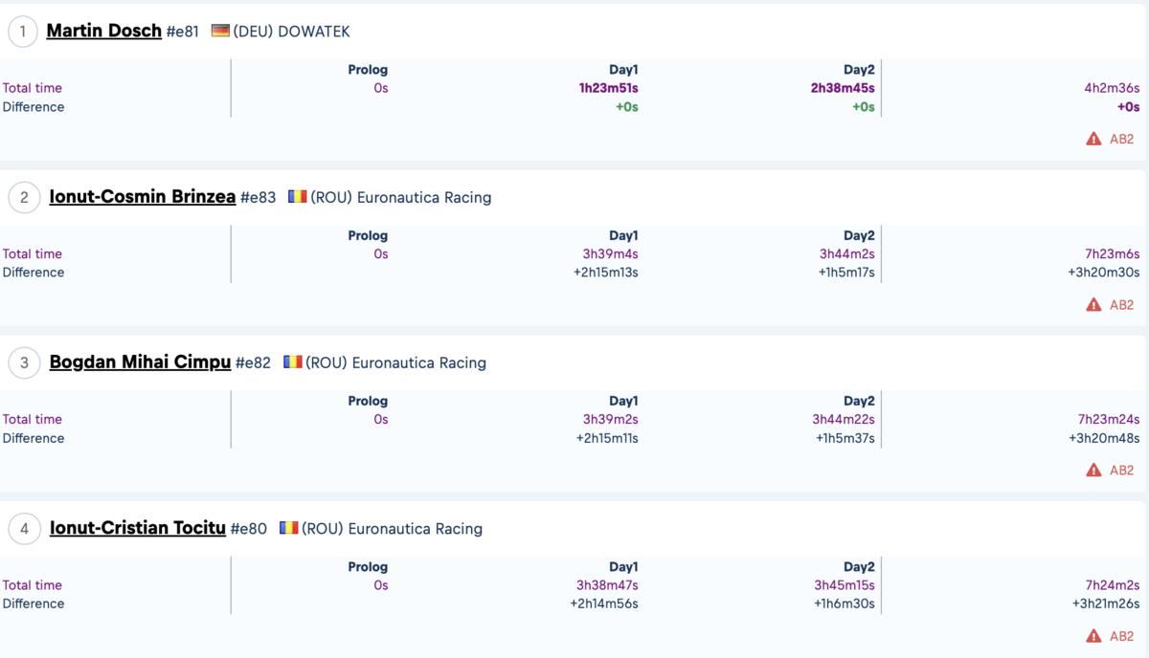Click the Romanian flag beside rider #e83
1149x658 pixels.
(x=297, y=196)
